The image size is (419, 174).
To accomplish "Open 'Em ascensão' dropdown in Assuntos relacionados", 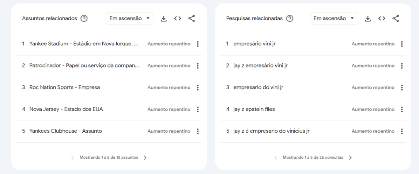I will pos(130,19).
